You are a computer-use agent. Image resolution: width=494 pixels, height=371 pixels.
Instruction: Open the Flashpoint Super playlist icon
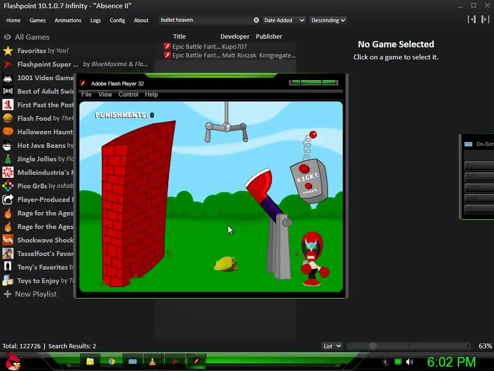tap(8, 64)
